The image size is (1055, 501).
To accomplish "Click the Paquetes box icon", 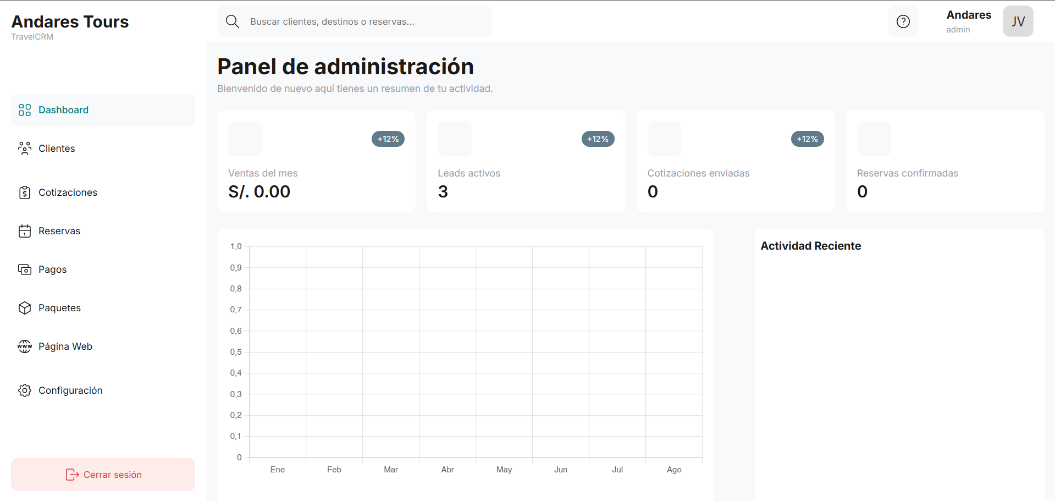I will [25, 308].
